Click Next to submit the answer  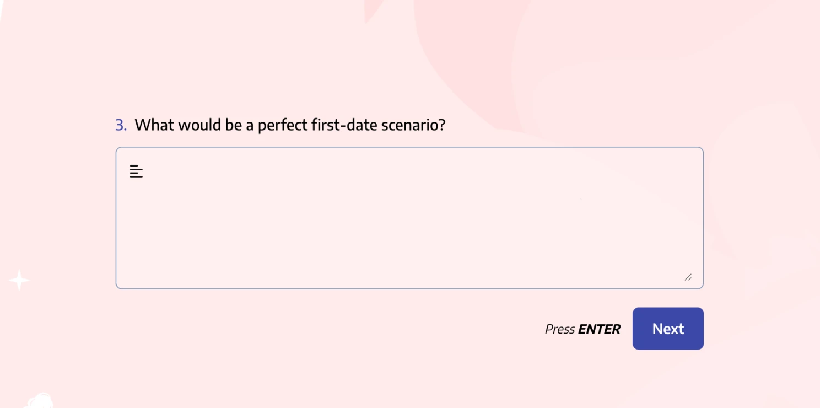(x=668, y=328)
